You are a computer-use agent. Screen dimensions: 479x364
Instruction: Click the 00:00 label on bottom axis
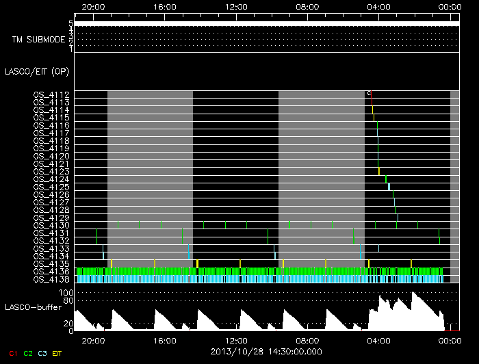(x=450, y=341)
